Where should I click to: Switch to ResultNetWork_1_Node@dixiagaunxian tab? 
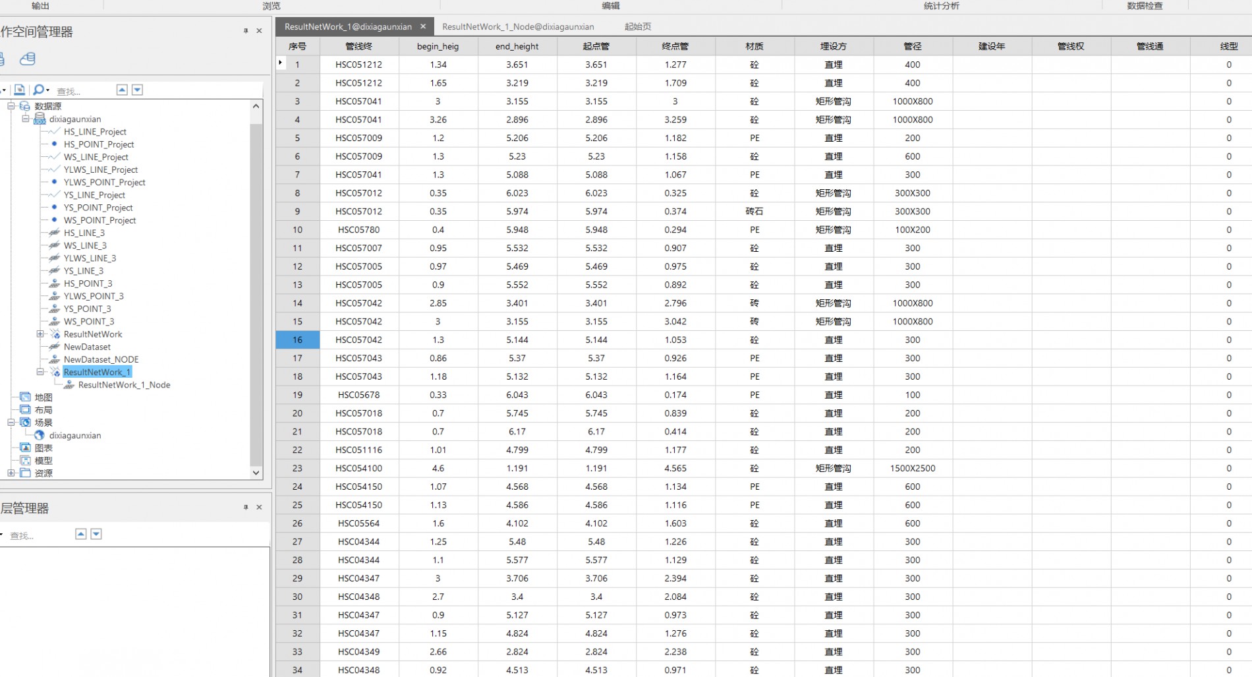[x=518, y=26]
